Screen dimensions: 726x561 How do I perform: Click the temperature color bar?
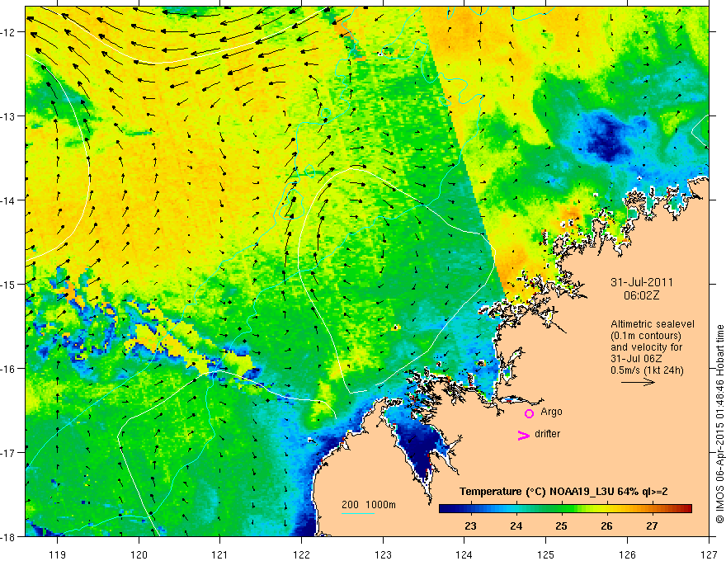[565, 509]
